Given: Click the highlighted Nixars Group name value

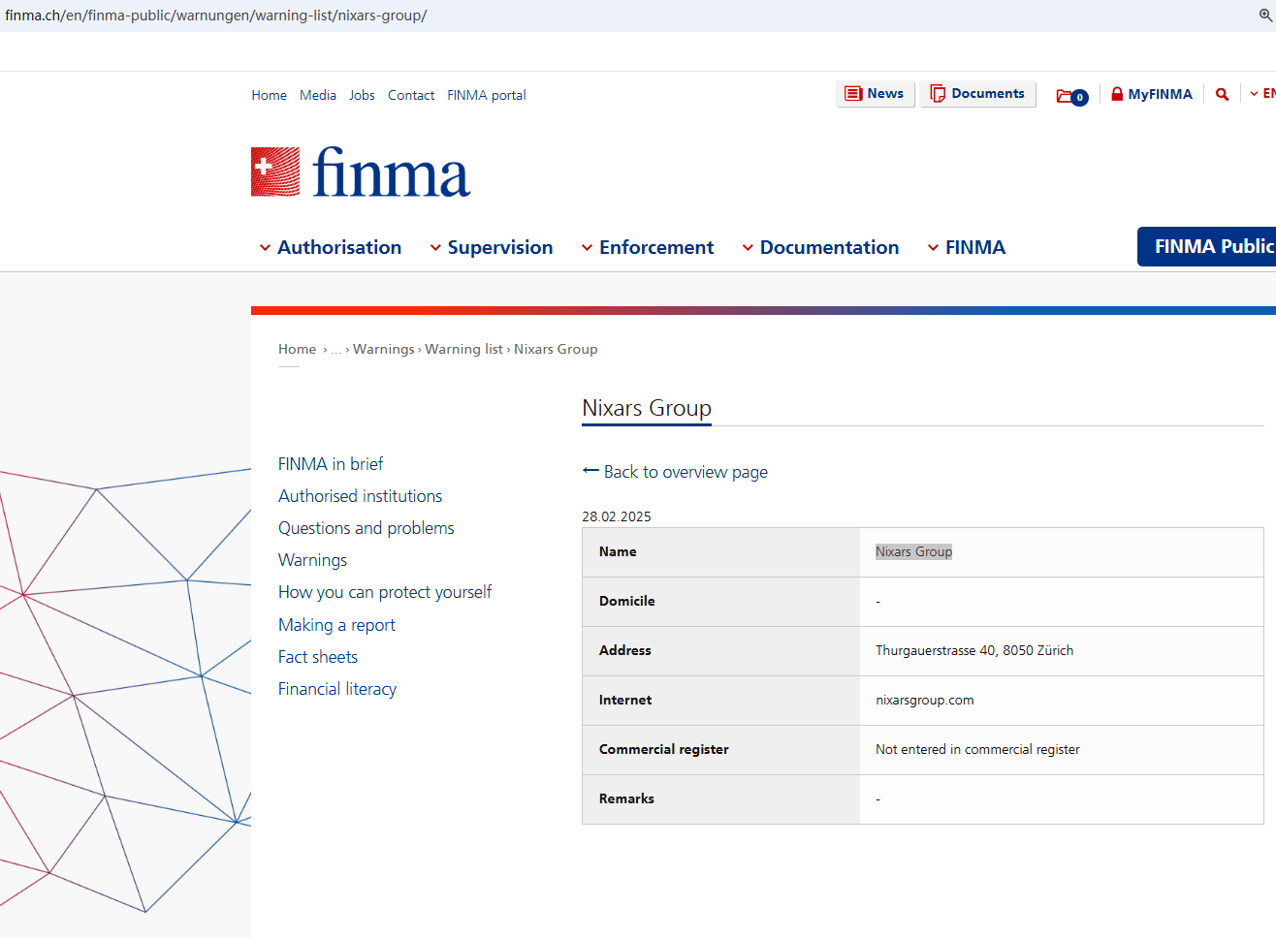Looking at the screenshot, I should point(913,551).
